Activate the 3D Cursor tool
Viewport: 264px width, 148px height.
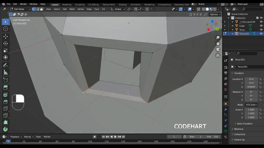click(5, 29)
